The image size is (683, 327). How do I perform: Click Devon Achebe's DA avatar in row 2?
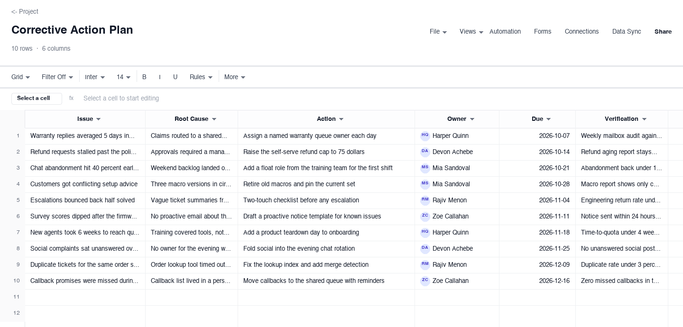(425, 152)
